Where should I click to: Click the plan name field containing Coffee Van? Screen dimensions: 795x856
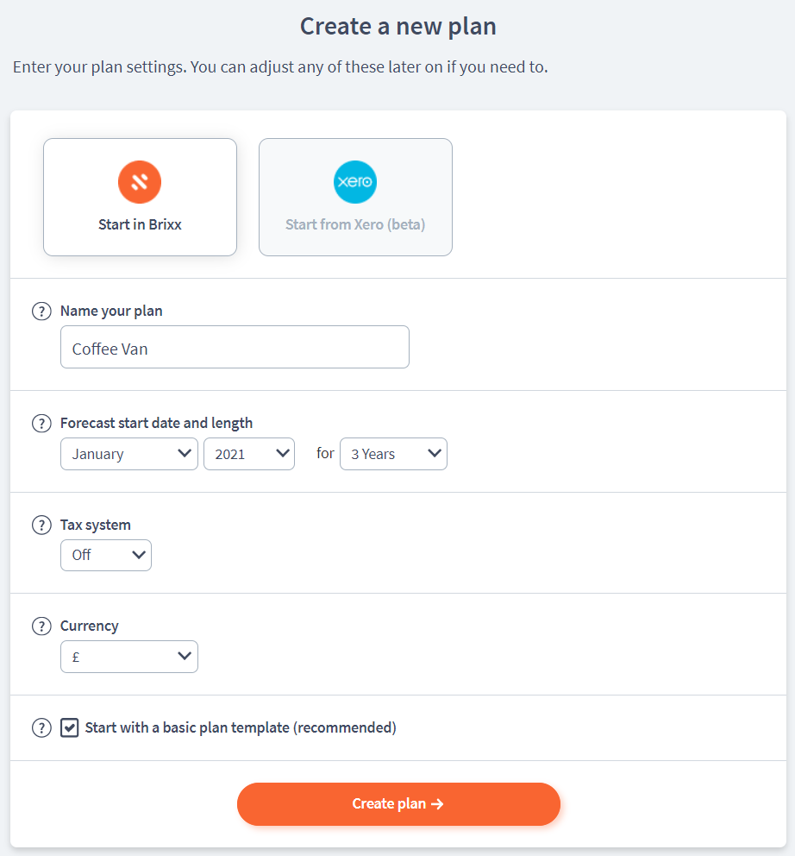tap(235, 347)
